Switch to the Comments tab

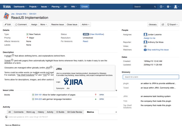click(x=18, y=112)
